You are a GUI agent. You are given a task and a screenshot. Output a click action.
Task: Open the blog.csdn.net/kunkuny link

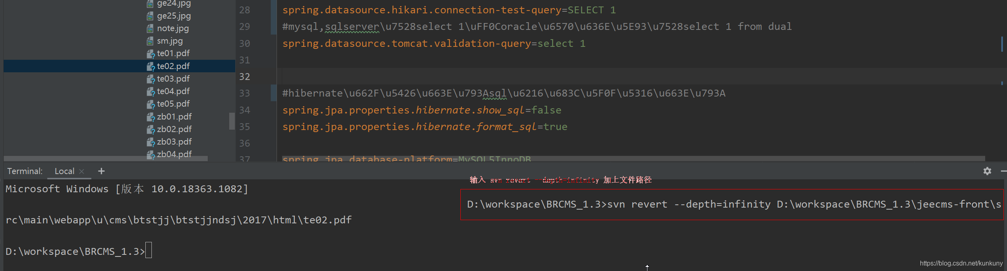pos(961,263)
